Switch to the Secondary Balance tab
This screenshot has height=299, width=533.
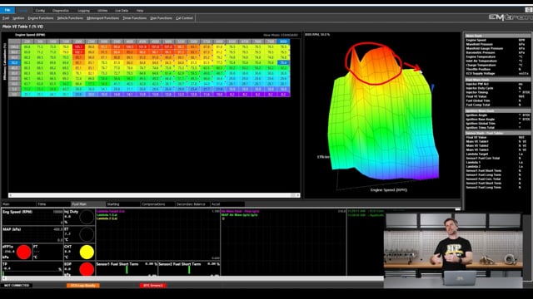[x=191, y=204]
